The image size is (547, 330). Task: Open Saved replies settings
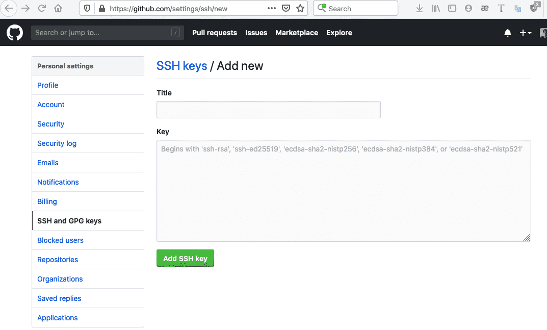point(88,298)
